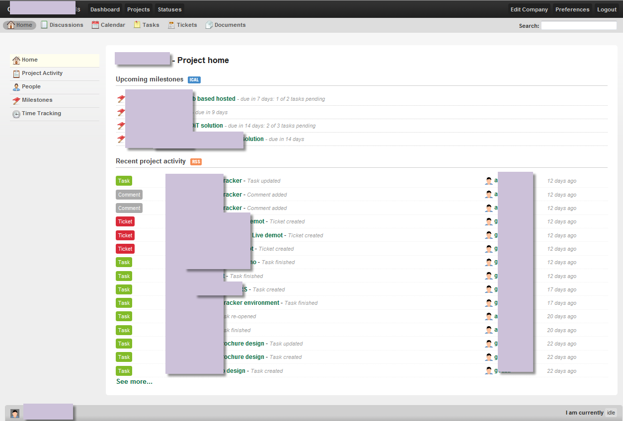Open Project Activity in the sidebar
This screenshot has width=623, height=421.
pyautogui.click(x=55, y=73)
